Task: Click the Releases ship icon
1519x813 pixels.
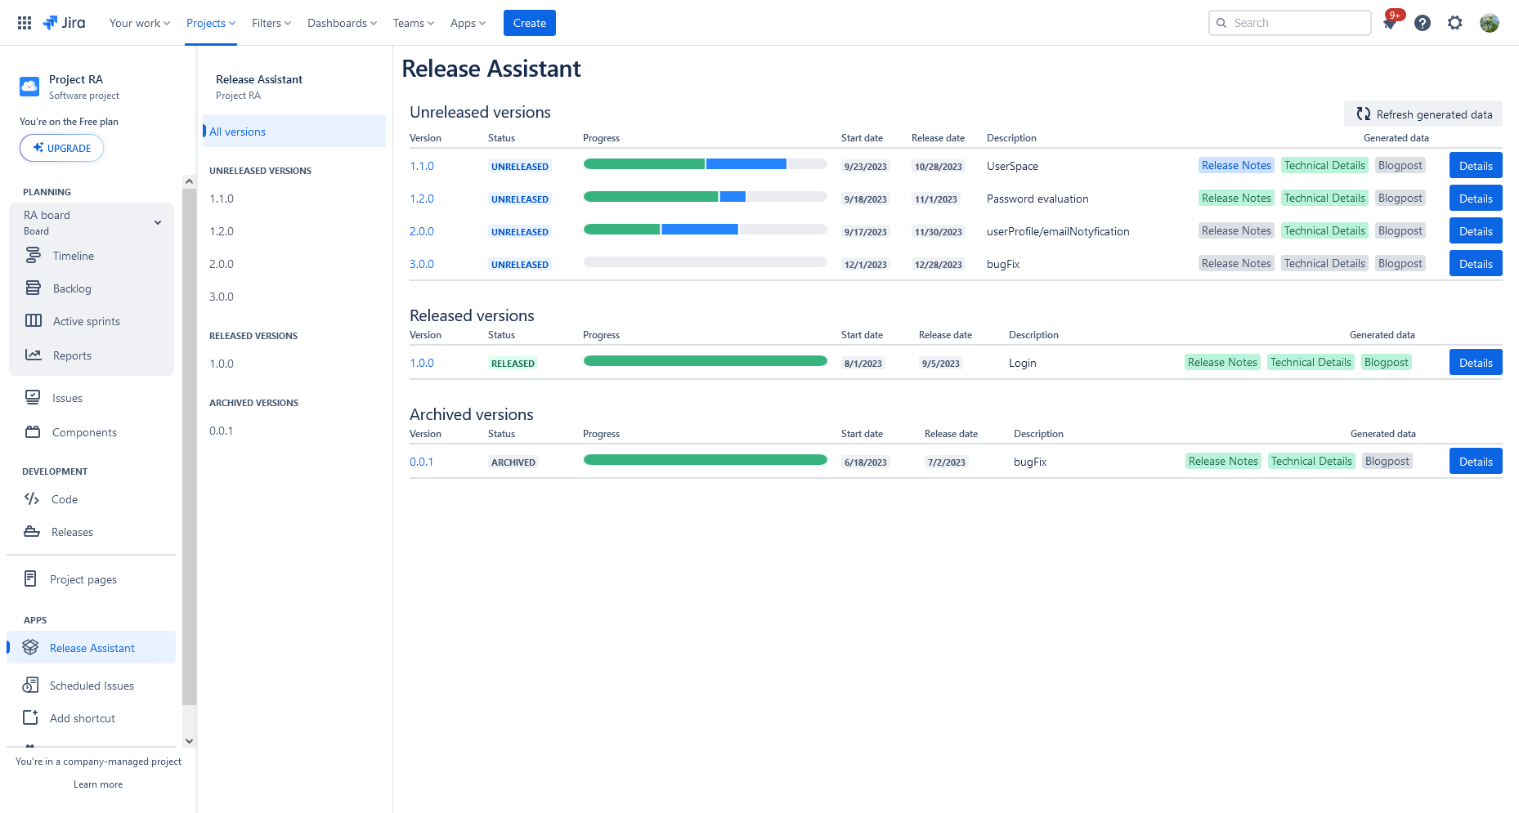Action: pos(32,532)
